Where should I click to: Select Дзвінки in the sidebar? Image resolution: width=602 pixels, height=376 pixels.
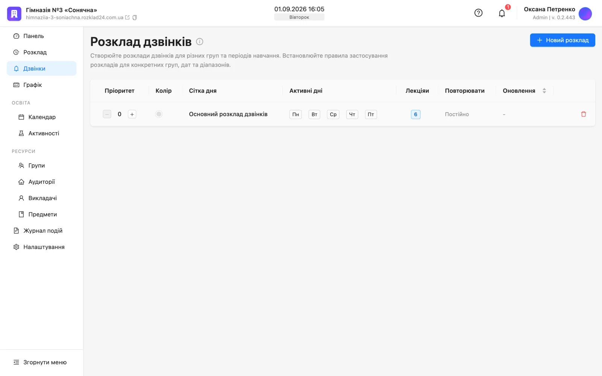click(x=41, y=68)
